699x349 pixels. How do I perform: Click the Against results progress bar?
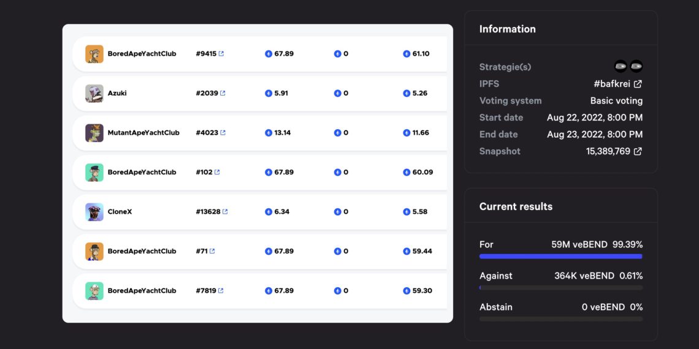[x=561, y=288]
